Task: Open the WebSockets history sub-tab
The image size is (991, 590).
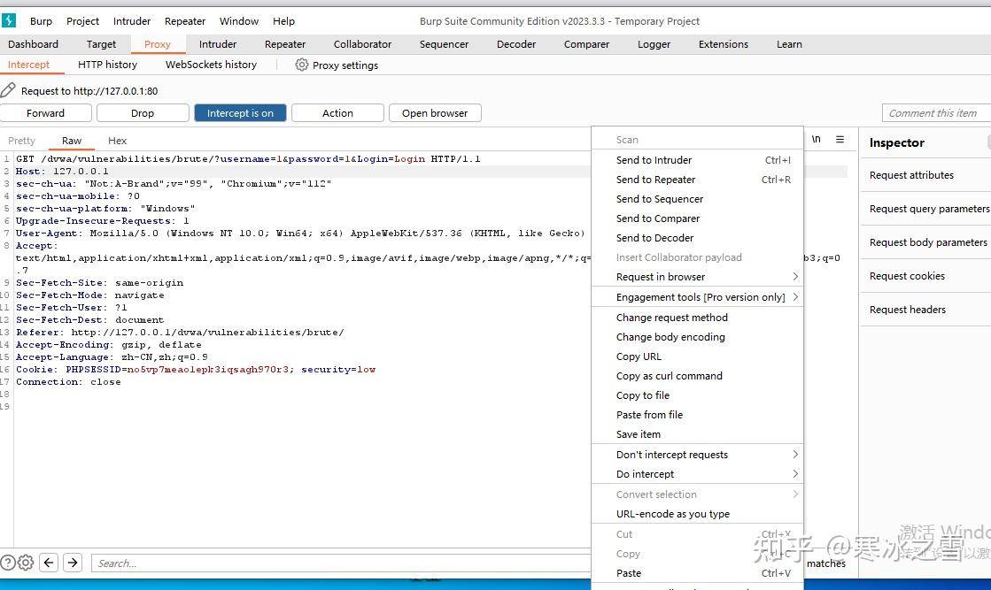Action: (211, 65)
